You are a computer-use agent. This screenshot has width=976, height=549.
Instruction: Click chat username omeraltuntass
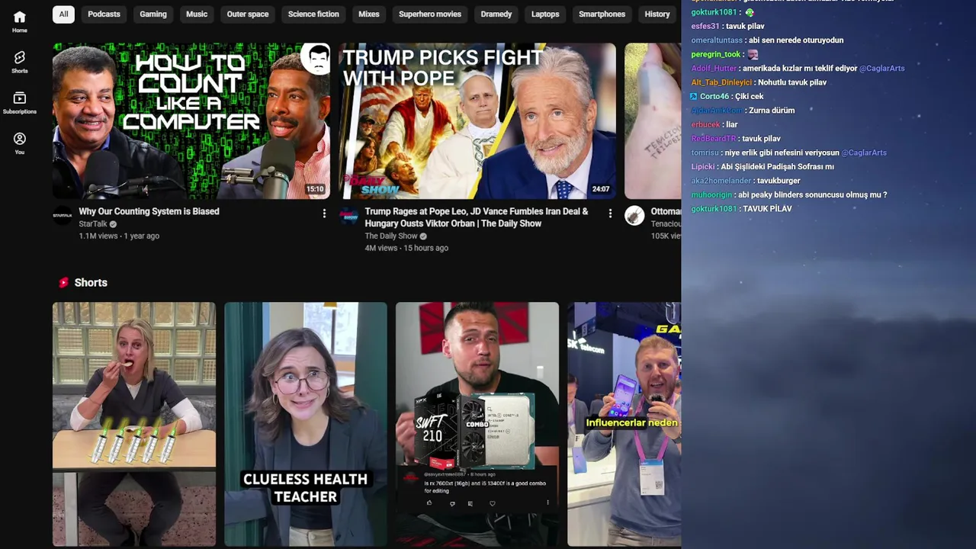pos(717,40)
